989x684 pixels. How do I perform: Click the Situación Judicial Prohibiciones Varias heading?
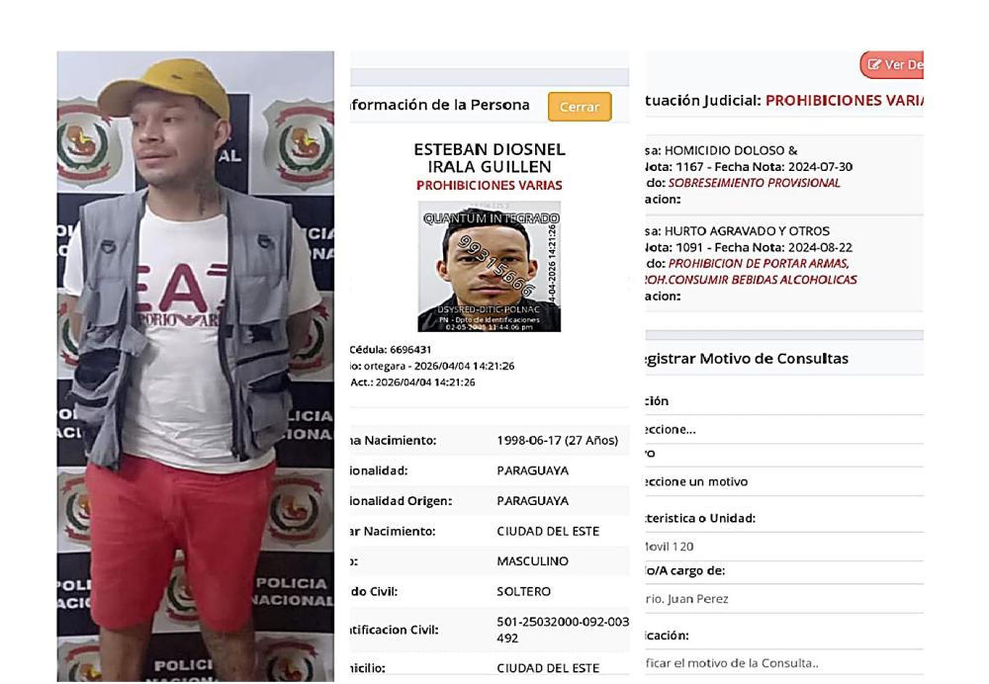tap(784, 100)
